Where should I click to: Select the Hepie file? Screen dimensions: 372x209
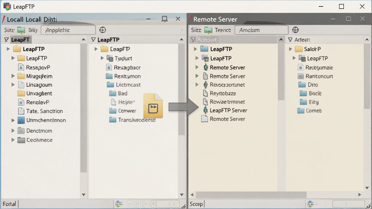[123, 102]
